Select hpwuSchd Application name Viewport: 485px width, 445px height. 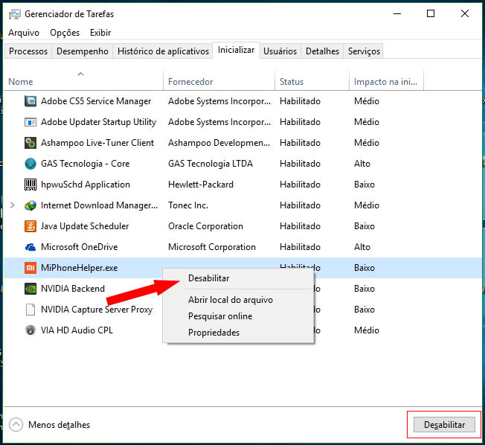86,185
